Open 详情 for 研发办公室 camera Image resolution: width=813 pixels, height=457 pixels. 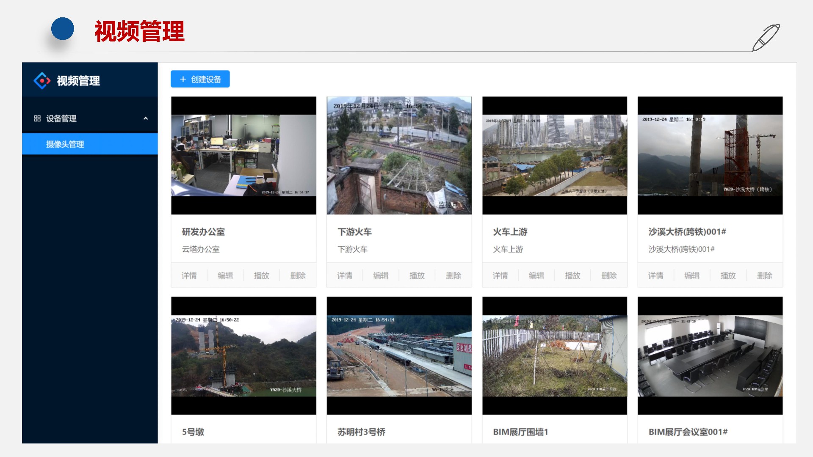click(x=189, y=275)
